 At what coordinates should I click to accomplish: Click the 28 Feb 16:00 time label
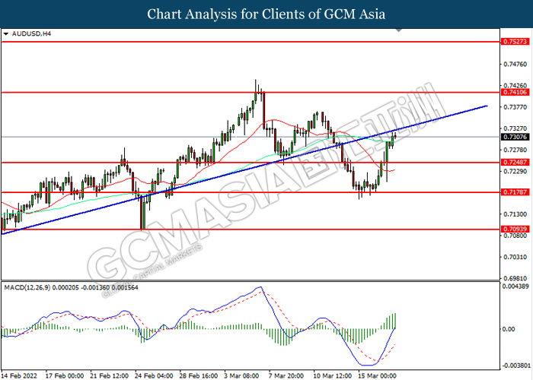click(199, 376)
